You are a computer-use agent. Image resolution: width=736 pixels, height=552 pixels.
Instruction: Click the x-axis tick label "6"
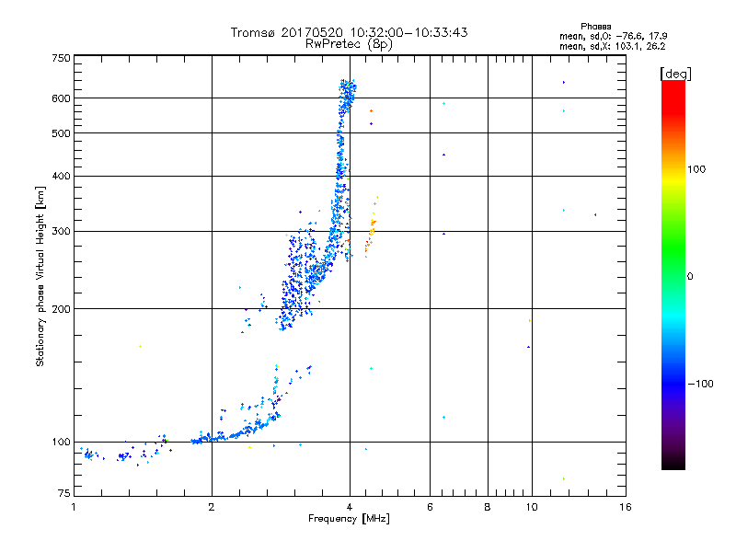(x=430, y=507)
